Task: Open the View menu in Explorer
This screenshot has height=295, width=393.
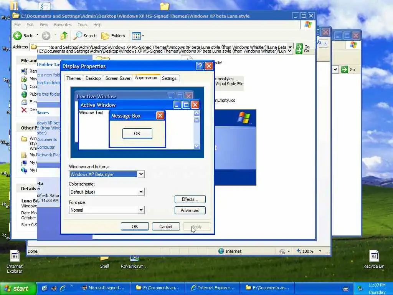Action: [44, 25]
